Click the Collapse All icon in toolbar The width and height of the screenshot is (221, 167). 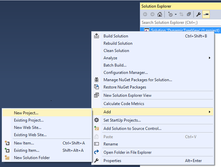(189, 14)
